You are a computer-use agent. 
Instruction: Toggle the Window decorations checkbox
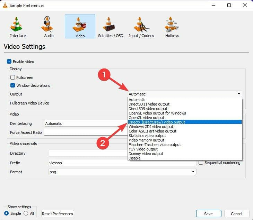(12, 85)
